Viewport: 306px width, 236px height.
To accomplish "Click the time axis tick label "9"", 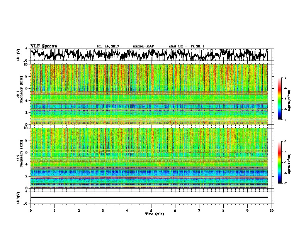I will coord(247,211).
